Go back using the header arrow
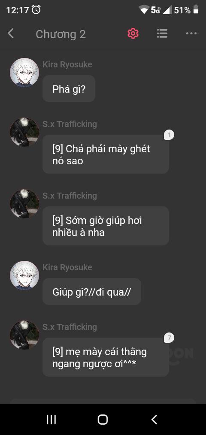The height and width of the screenshot is (435, 206). click(11, 33)
